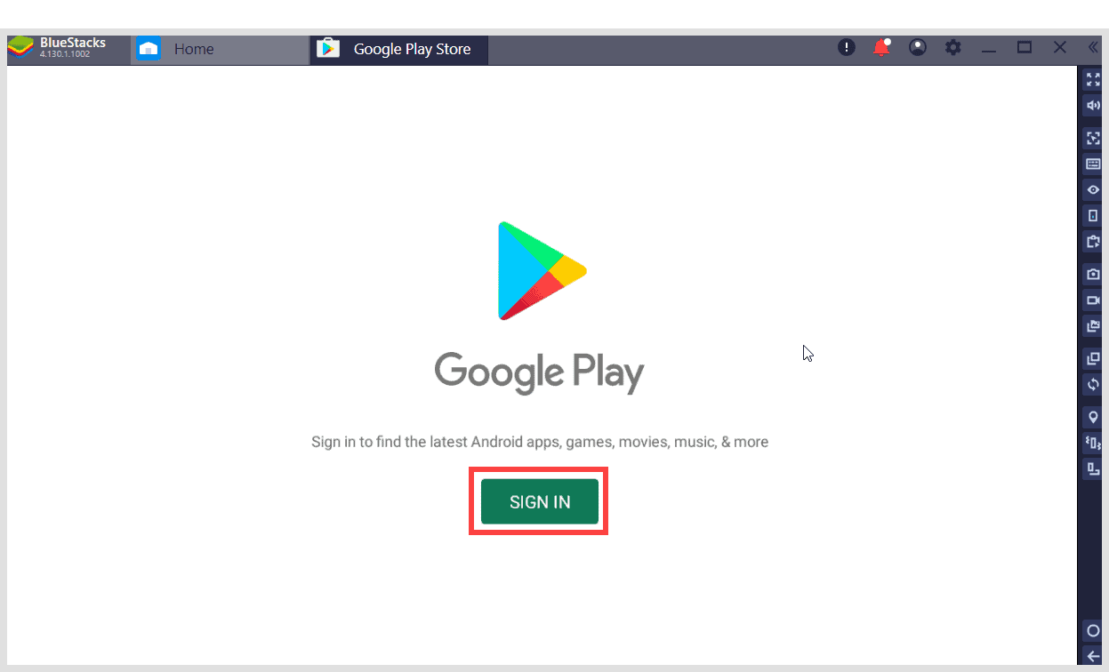Open the account profile icon

pyautogui.click(x=918, y=48)
